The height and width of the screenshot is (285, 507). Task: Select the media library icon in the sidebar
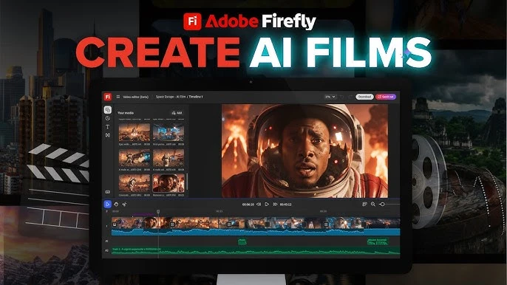tap(108, 110)
